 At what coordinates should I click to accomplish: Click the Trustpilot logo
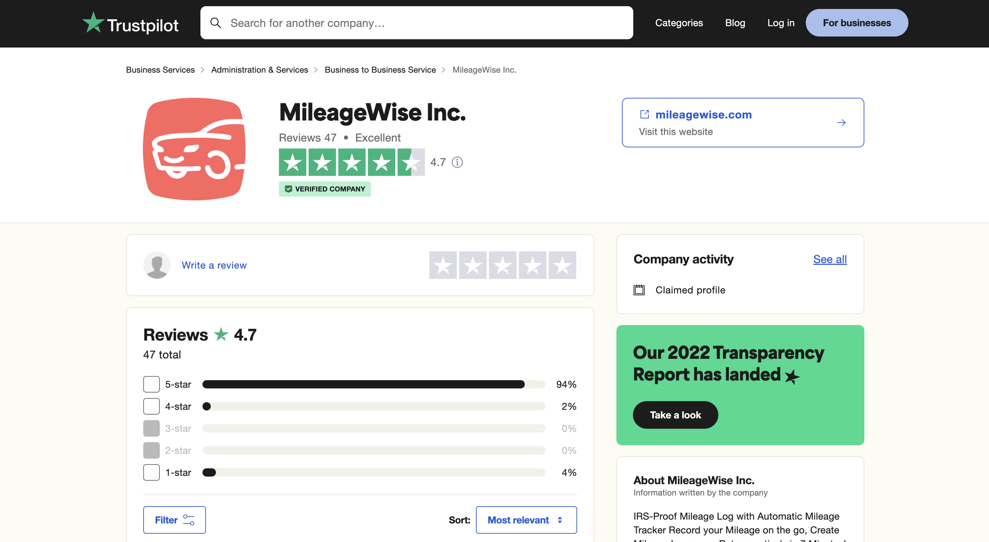[130, 23]
